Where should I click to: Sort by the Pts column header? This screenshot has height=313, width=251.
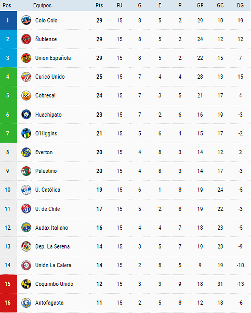pyautogui.click(x=99, y=5)
